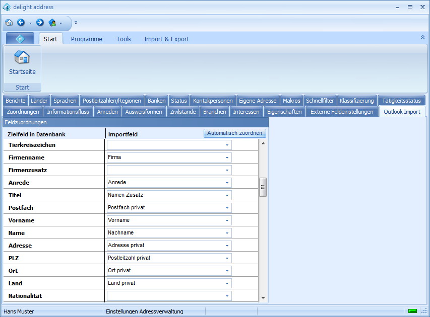The height and width of the screenshot is (317, 430).
Task: Expand the Land import field dropdown
Action: point(227,283)
